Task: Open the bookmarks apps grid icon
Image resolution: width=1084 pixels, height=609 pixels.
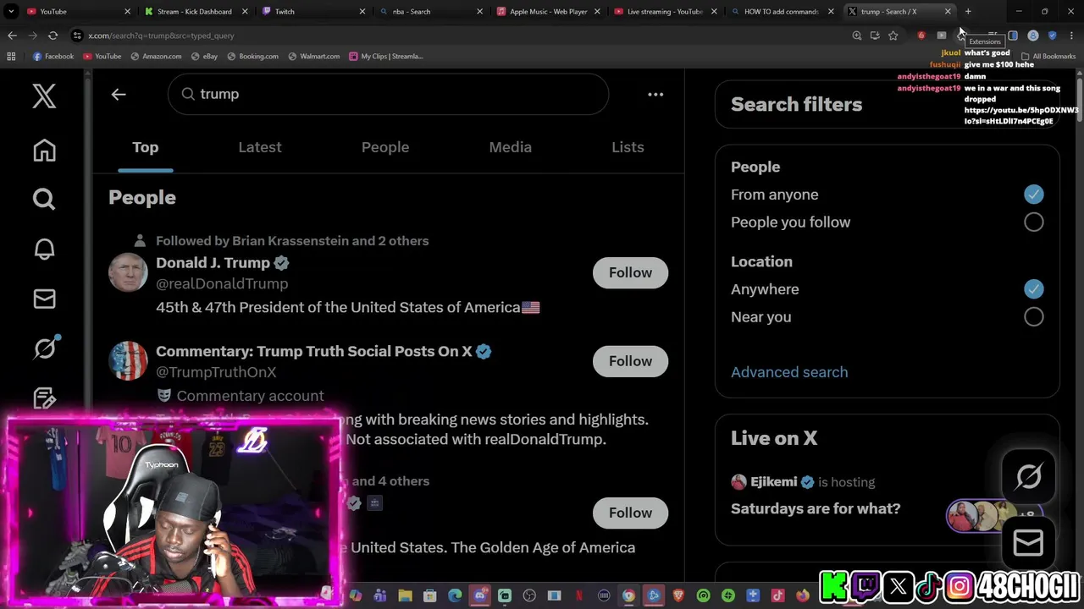Action: click(11, 56)
